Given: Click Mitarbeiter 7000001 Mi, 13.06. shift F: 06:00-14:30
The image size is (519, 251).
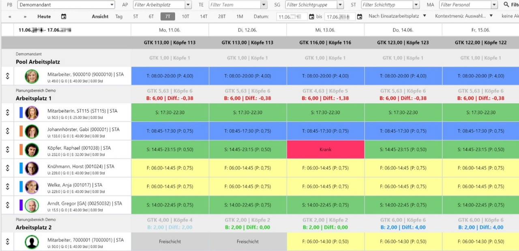Looking at the screenshot, I should pyautogui.click(x=325, y=241).
